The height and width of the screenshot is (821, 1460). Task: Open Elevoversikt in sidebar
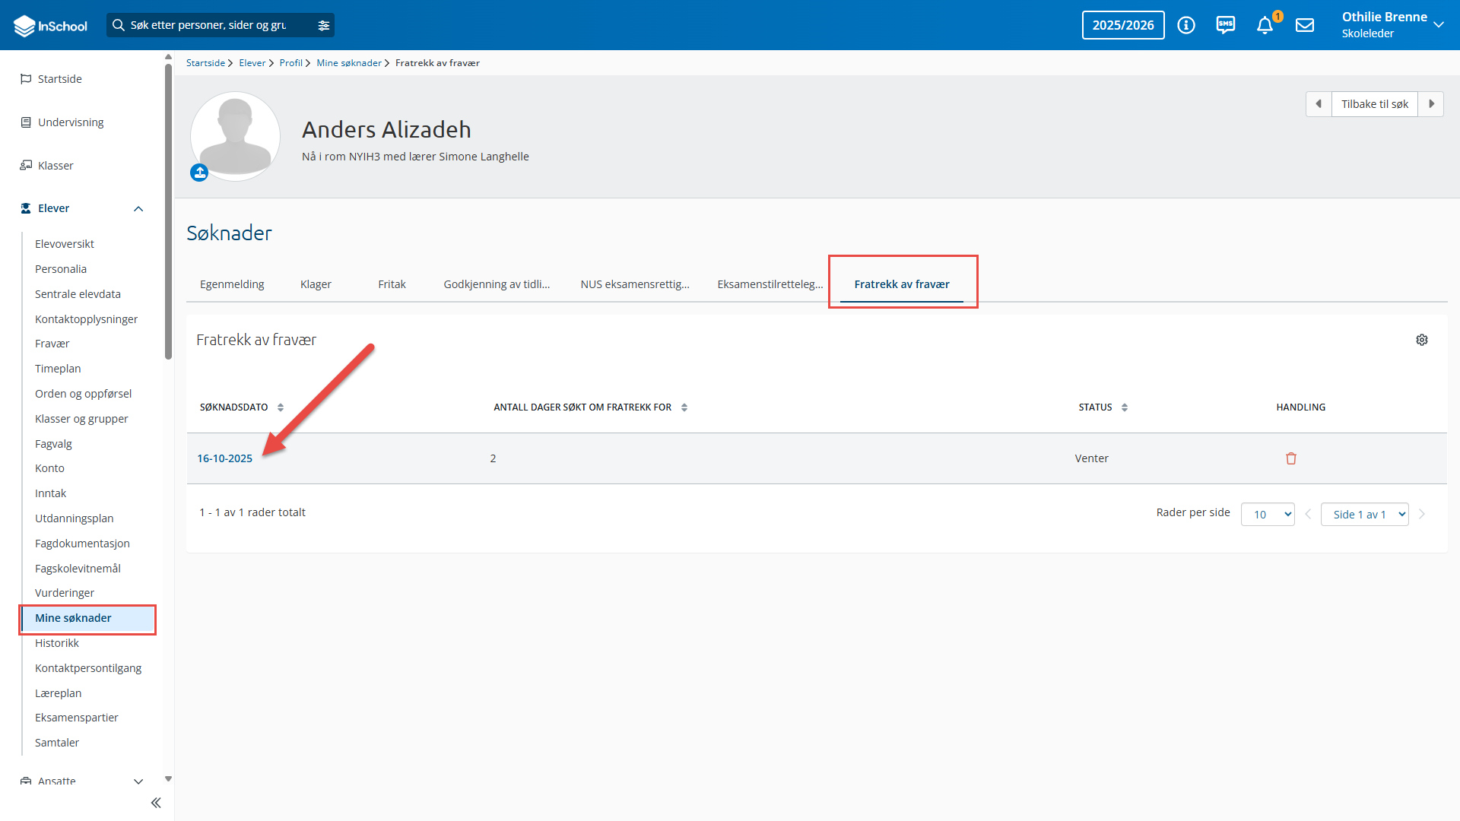pos(65,244)
